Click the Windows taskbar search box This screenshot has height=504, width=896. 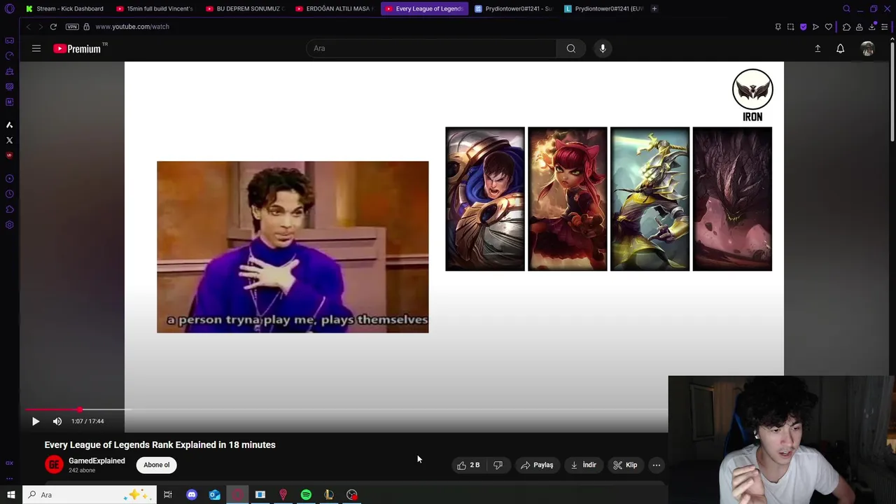89,495
